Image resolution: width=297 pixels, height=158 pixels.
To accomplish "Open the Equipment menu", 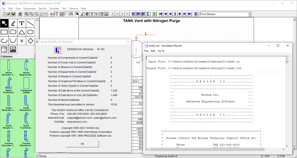I will click(x=29, y=8).
